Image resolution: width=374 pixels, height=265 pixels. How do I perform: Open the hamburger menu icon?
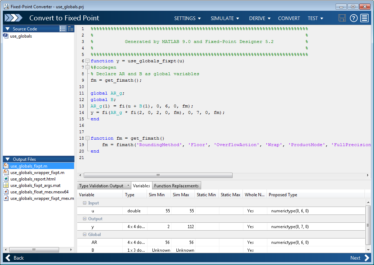tap(364, 18)
